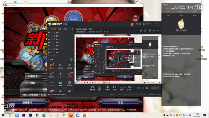Image resolution: width=209 pixels, height=118 pixels.
Task: Open the microphone video link tool
Action: (x=51, y=75)
